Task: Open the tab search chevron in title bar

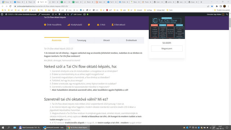Action: click(212, 2)
